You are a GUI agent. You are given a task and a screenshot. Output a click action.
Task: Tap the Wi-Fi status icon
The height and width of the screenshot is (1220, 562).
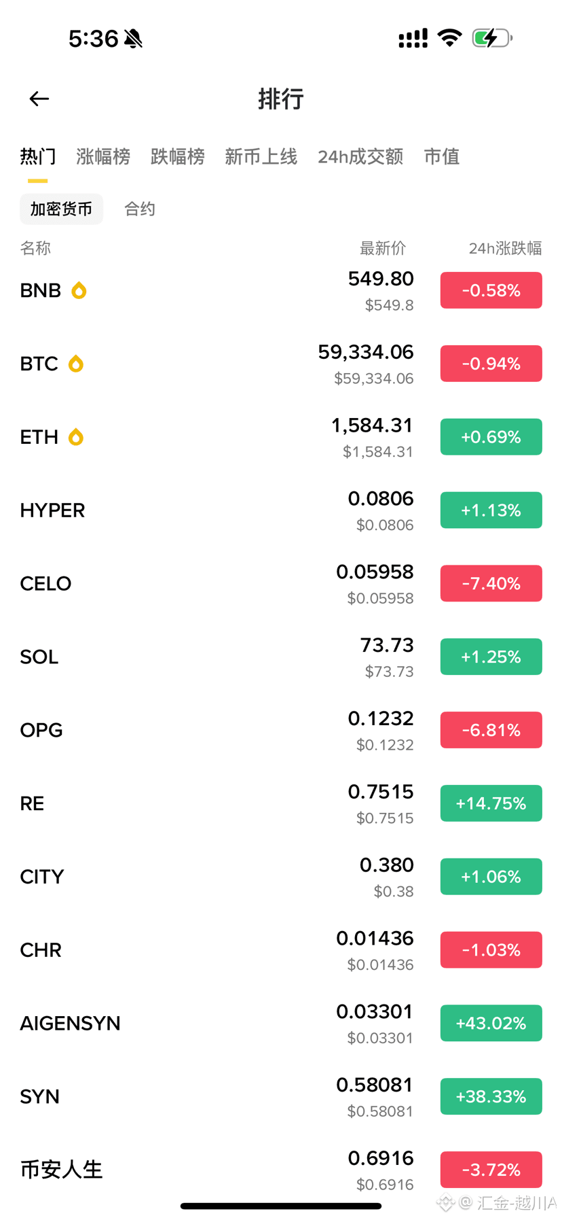pos(449,38)
